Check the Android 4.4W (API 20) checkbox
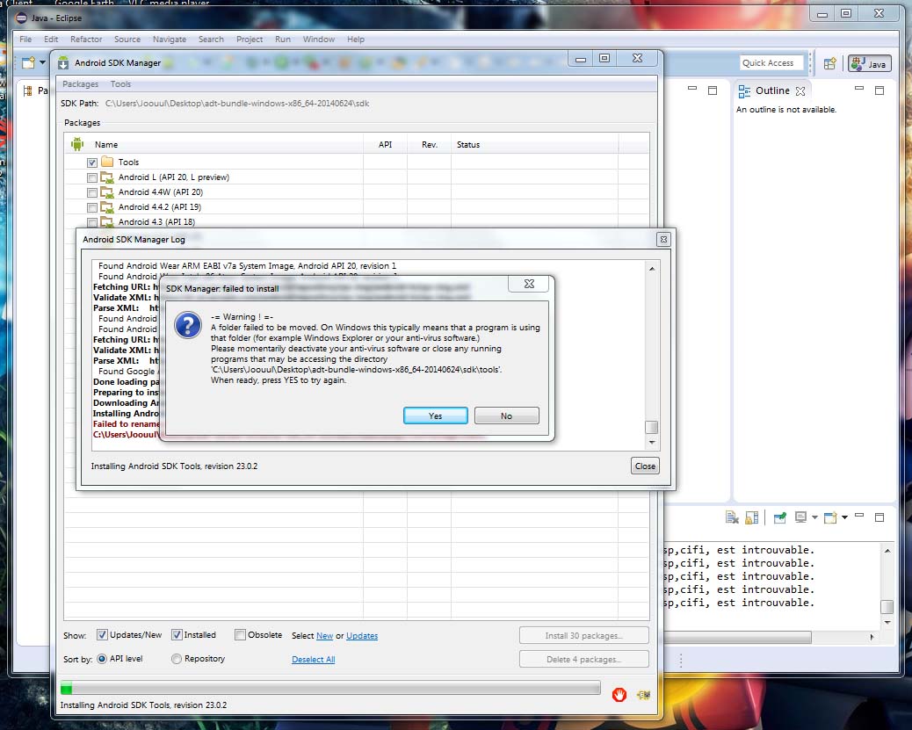This screenshot has height=730, width=912. tap(92, 192)
